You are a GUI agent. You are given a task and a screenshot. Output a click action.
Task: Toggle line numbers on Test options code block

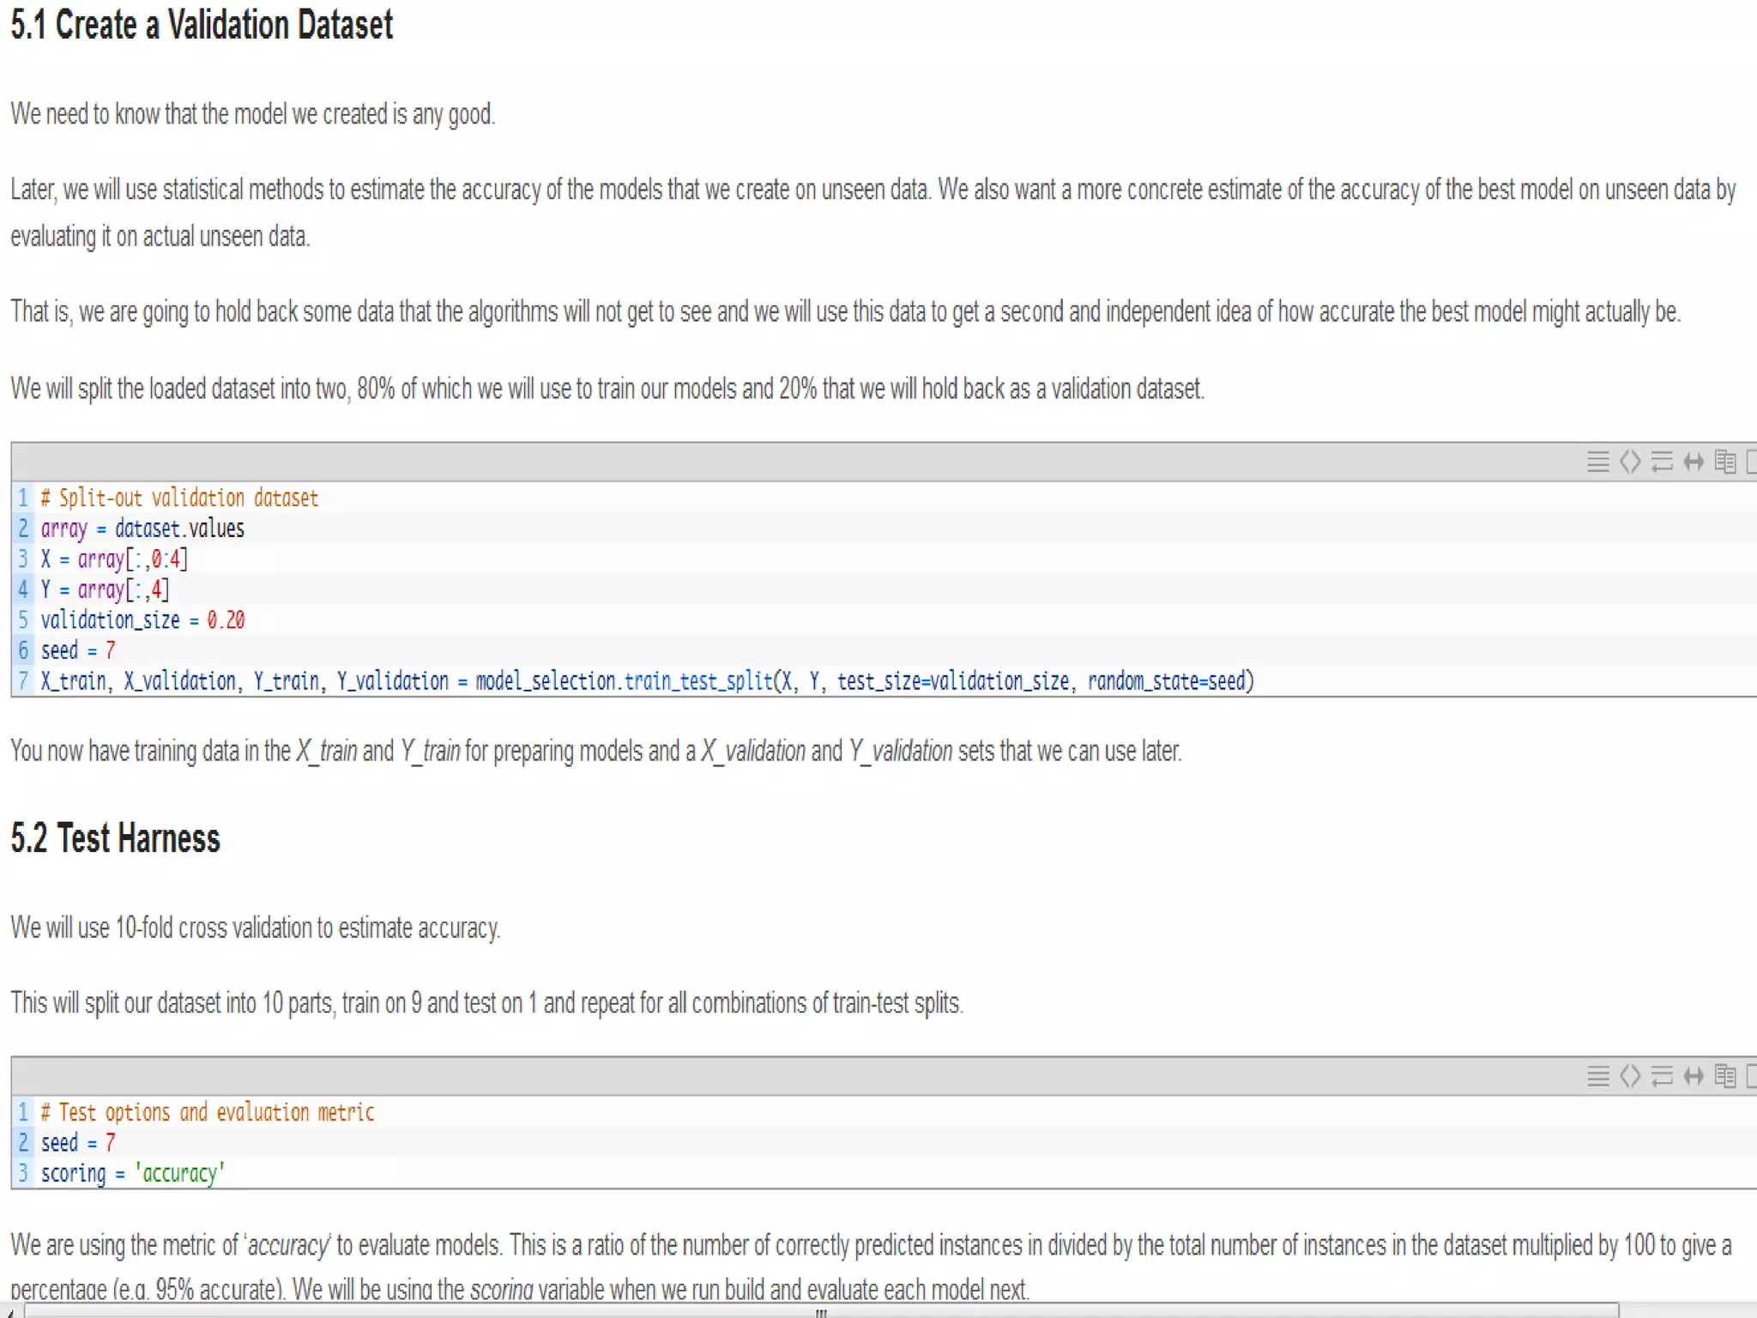tap(1597, 1076)
